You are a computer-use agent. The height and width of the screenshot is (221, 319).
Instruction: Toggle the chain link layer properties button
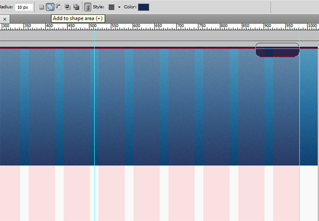coord(87,7)
